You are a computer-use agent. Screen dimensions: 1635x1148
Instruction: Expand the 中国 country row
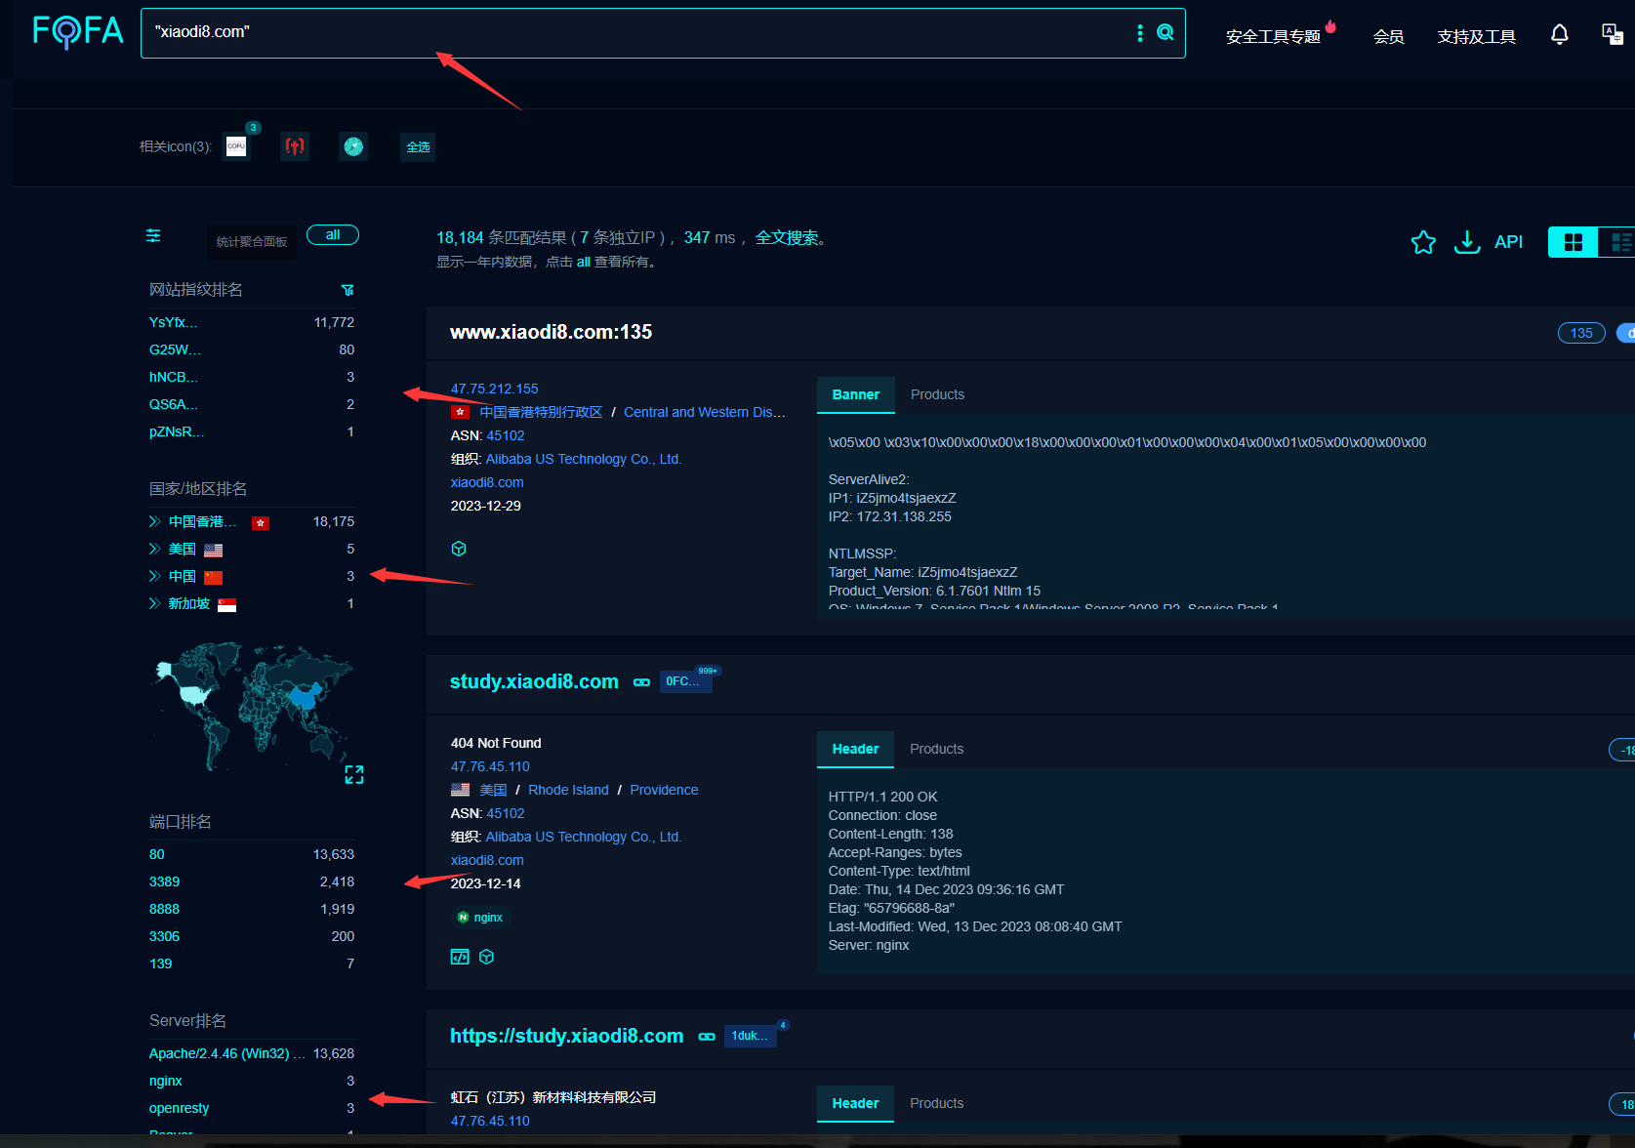pyautogui.click(x=154, y=576)
